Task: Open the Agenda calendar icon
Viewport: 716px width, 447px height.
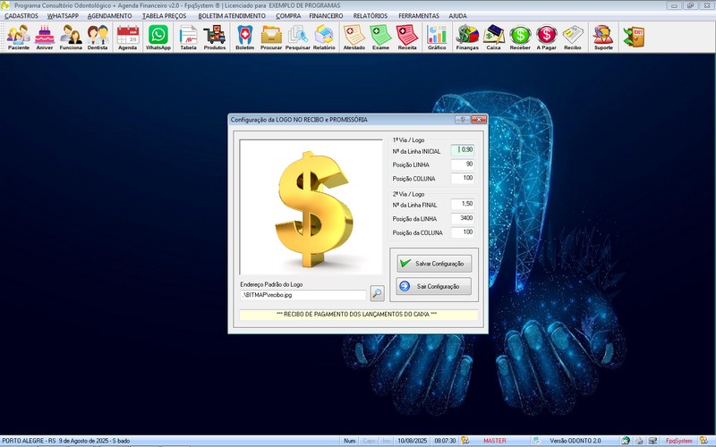Action: [x=128, y=37]
